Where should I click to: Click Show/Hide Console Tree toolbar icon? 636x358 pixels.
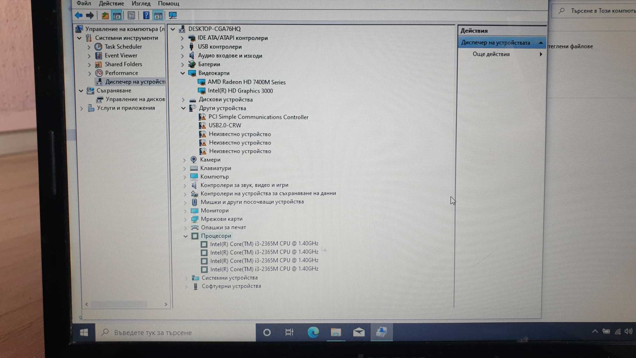(x=117, y=15)
